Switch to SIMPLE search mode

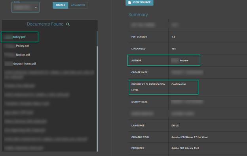[x=60, y=6]
